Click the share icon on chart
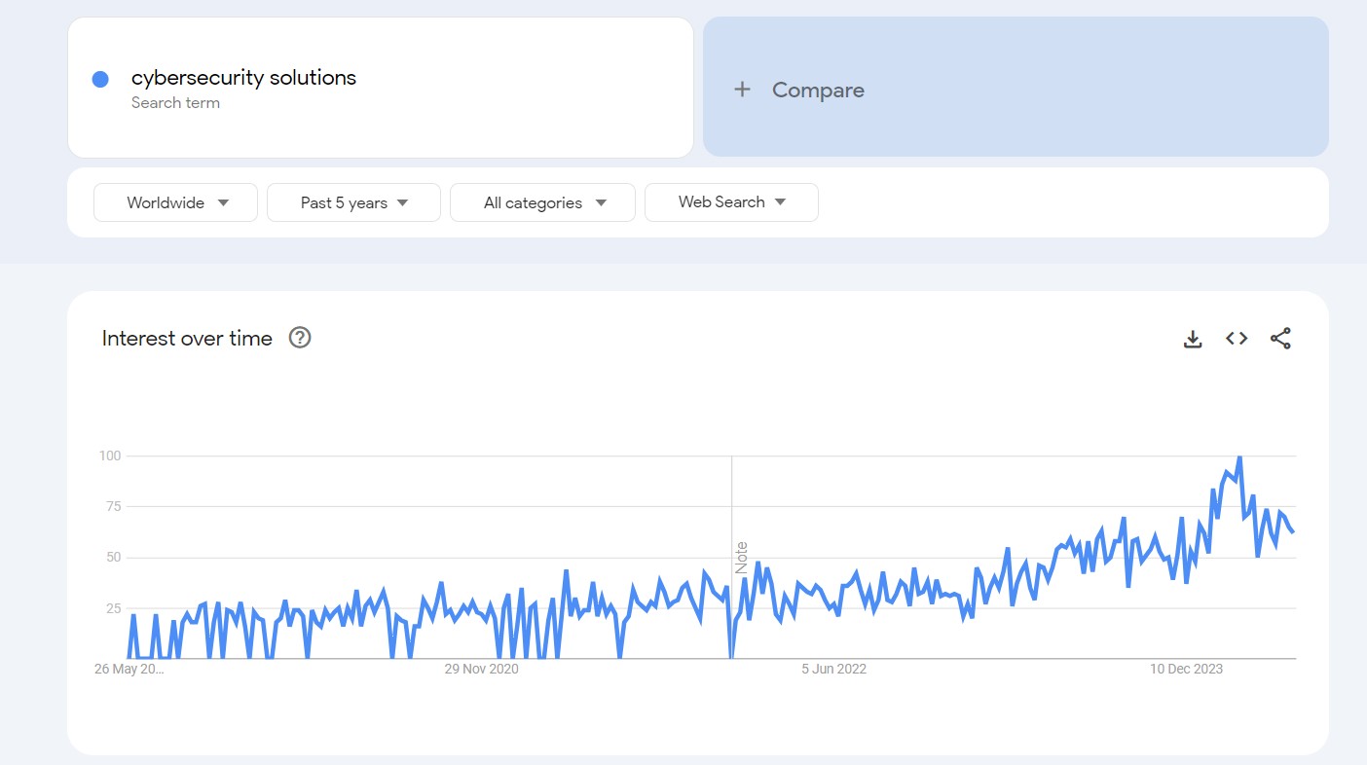The width and height of the screenshot is (1367, 765). click(x=1280, y=339)
